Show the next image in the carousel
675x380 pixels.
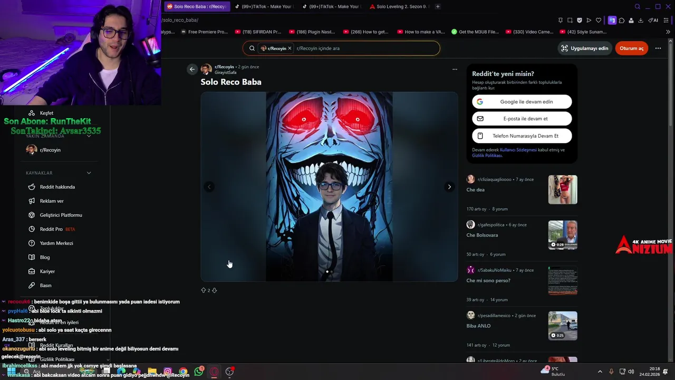coord(449,187)
